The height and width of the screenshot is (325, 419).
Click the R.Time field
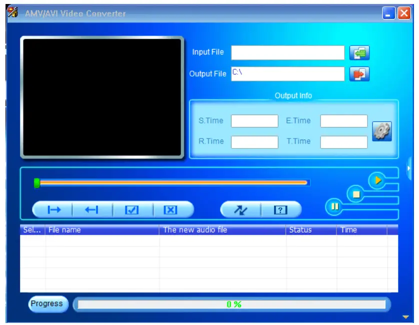[254, 142]
